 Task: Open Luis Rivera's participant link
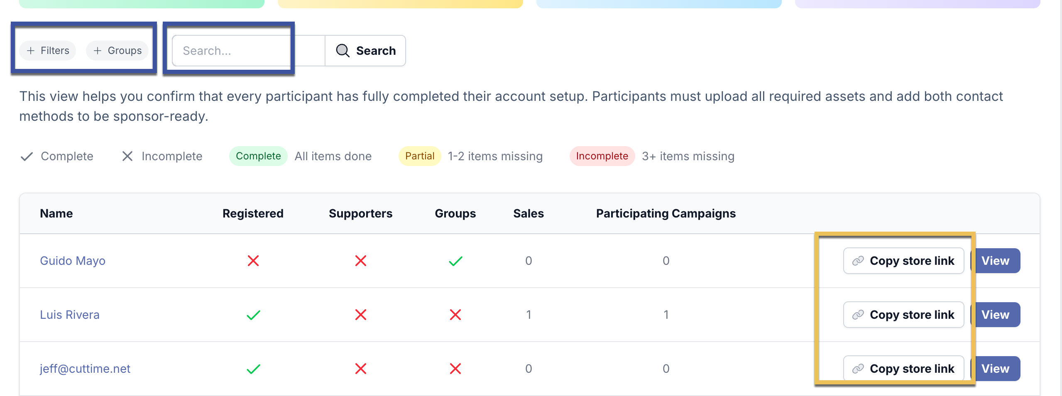70,315
